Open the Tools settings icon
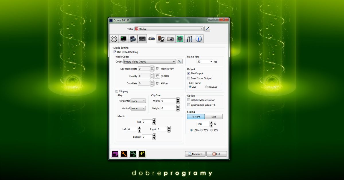This screenshot has width=344, height=180. tap(189, 39)
